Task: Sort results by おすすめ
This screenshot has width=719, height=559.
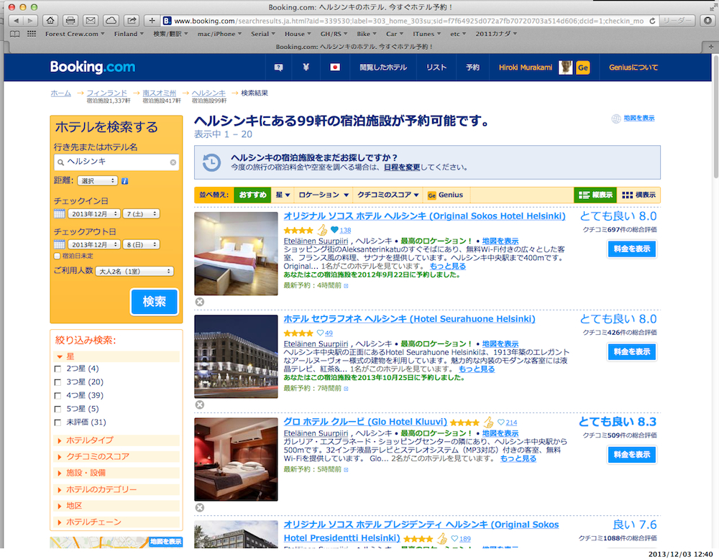Action: (x=252, y=195)
